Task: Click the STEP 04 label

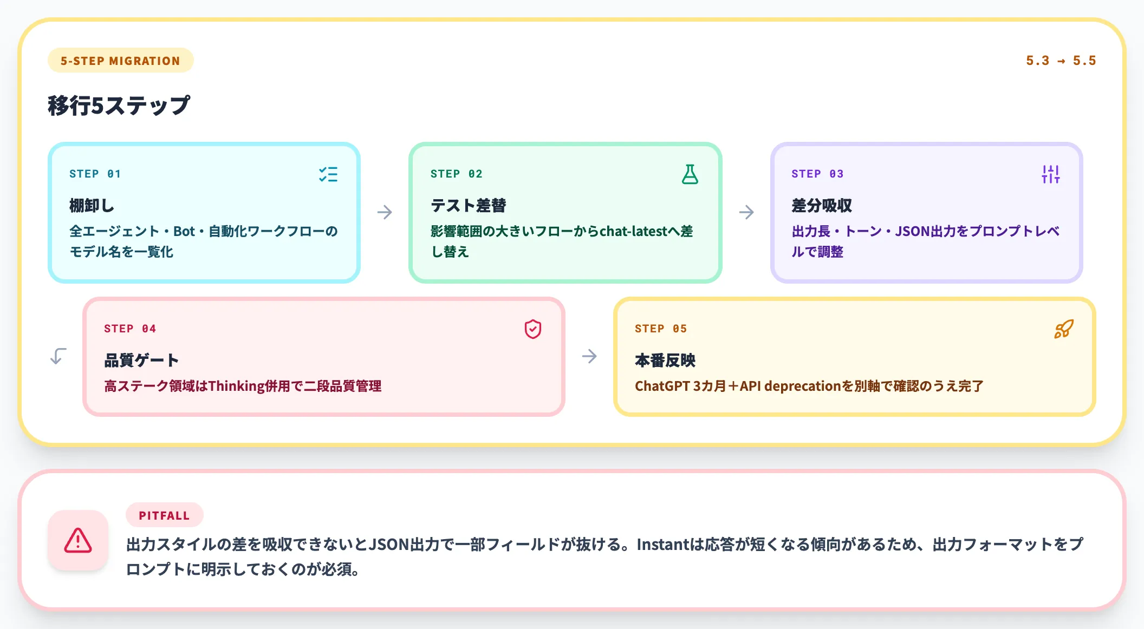Action: click(130, 329)
